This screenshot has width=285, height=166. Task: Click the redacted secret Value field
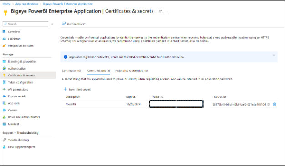176,104
